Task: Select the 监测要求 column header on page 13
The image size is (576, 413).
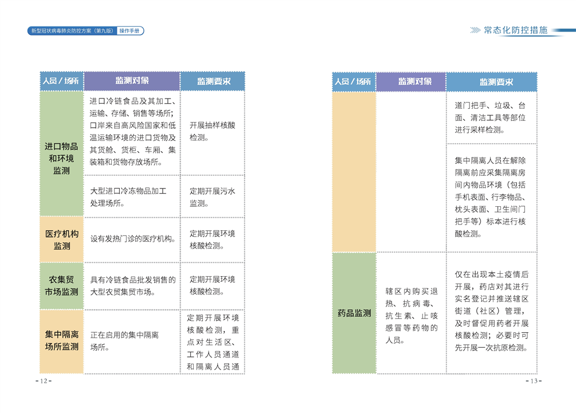Action: 491,82
